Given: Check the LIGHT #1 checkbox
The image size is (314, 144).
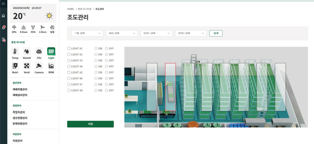Looking at the screenshot, I should click(69, 49).
